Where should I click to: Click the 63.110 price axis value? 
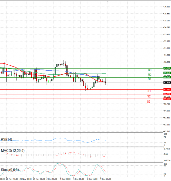click(167, 125)
